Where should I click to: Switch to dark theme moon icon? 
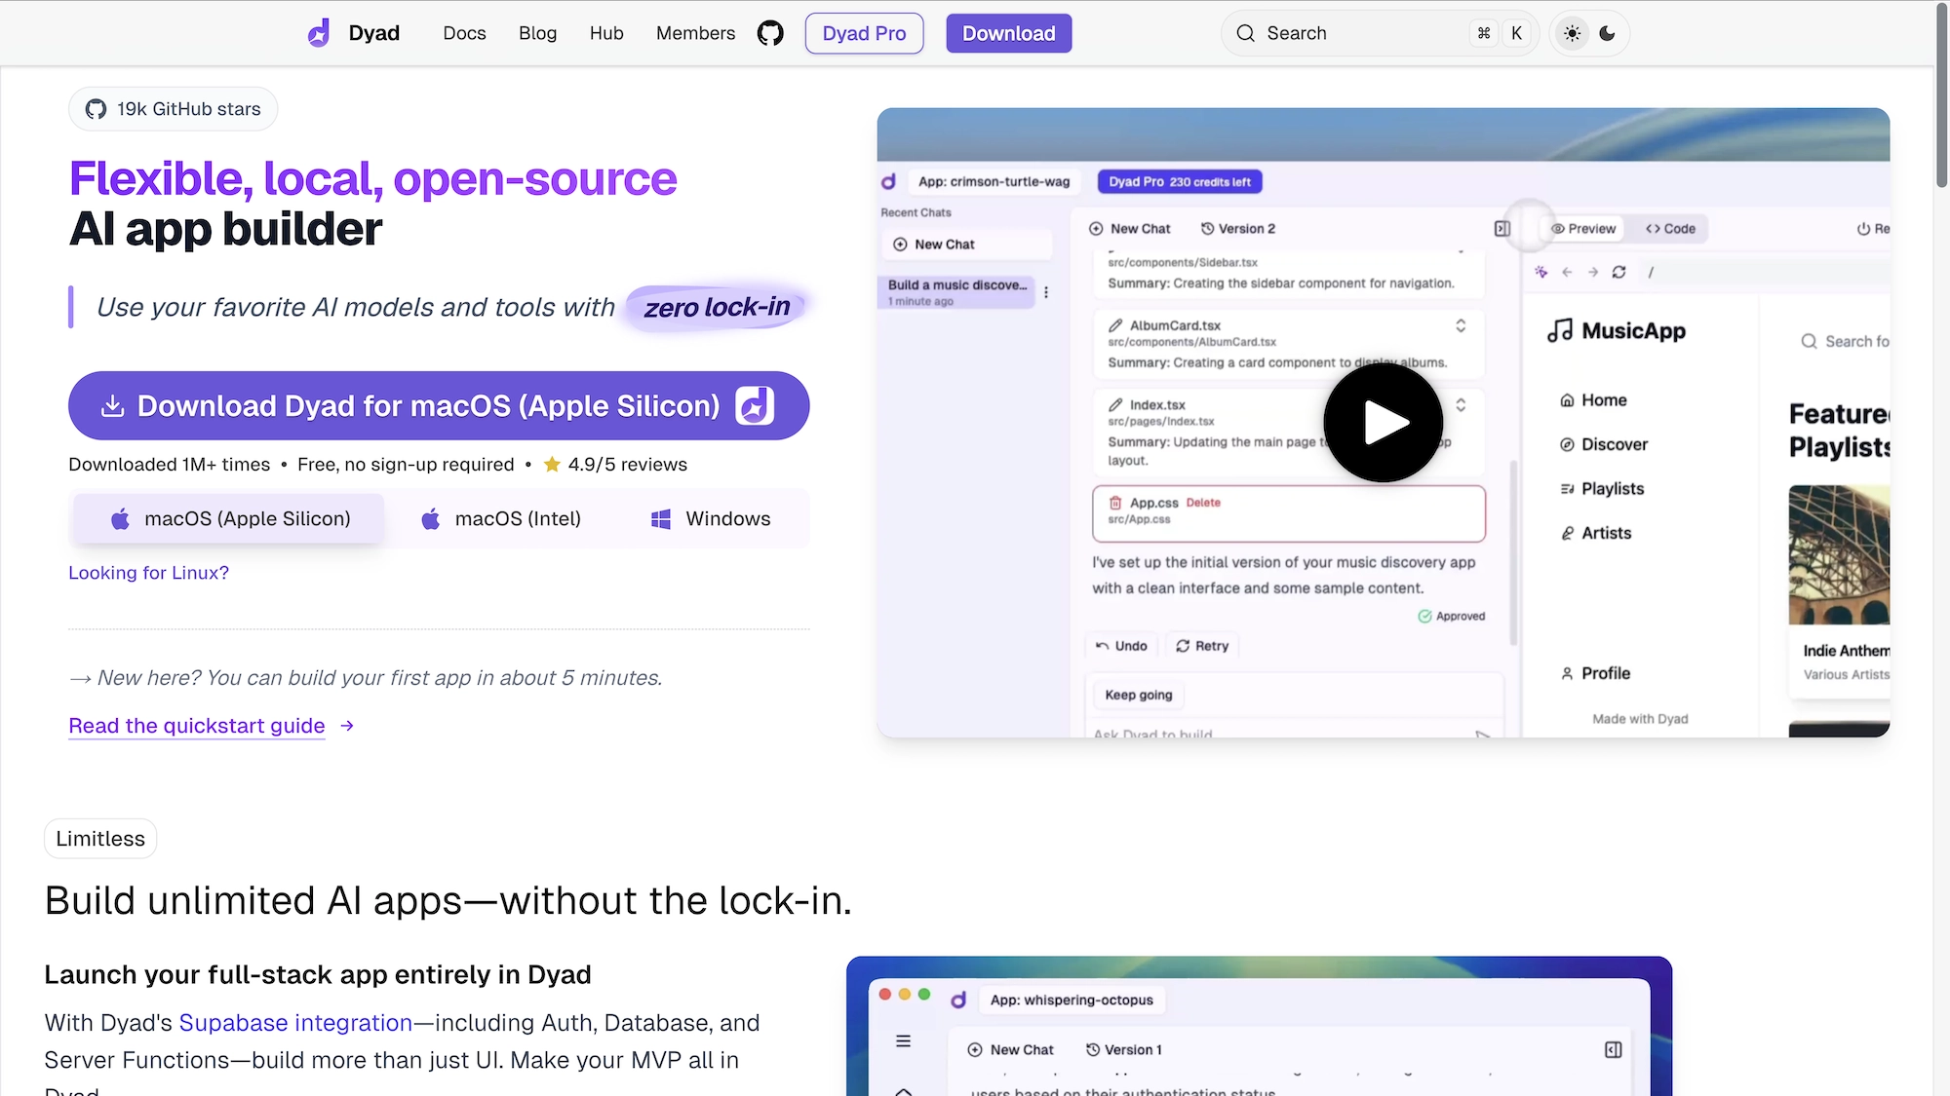pyautogui.click(x=1608, y=33)
